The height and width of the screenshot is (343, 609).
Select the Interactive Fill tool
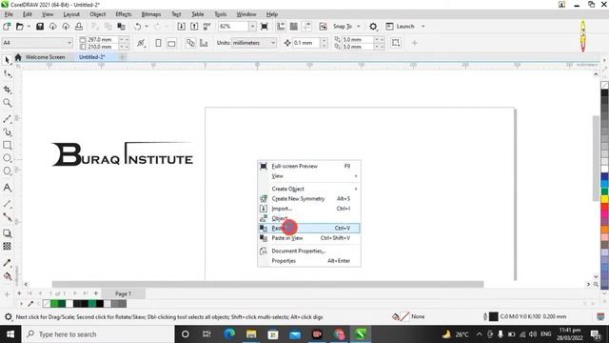pyautogui.click(x=7, y=276)
